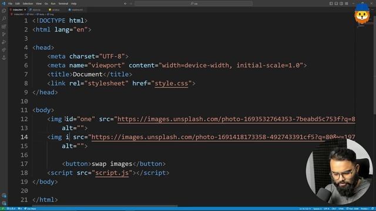Switch to the readme.md editor tab

pos(76,10)
